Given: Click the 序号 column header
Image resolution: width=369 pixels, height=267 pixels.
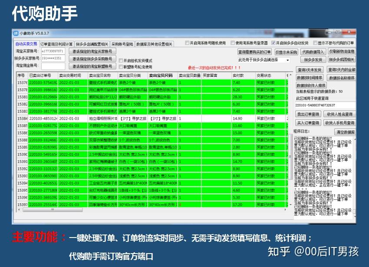Looking at the screenshot, I should pyautogui.click(x=22, y=75).
